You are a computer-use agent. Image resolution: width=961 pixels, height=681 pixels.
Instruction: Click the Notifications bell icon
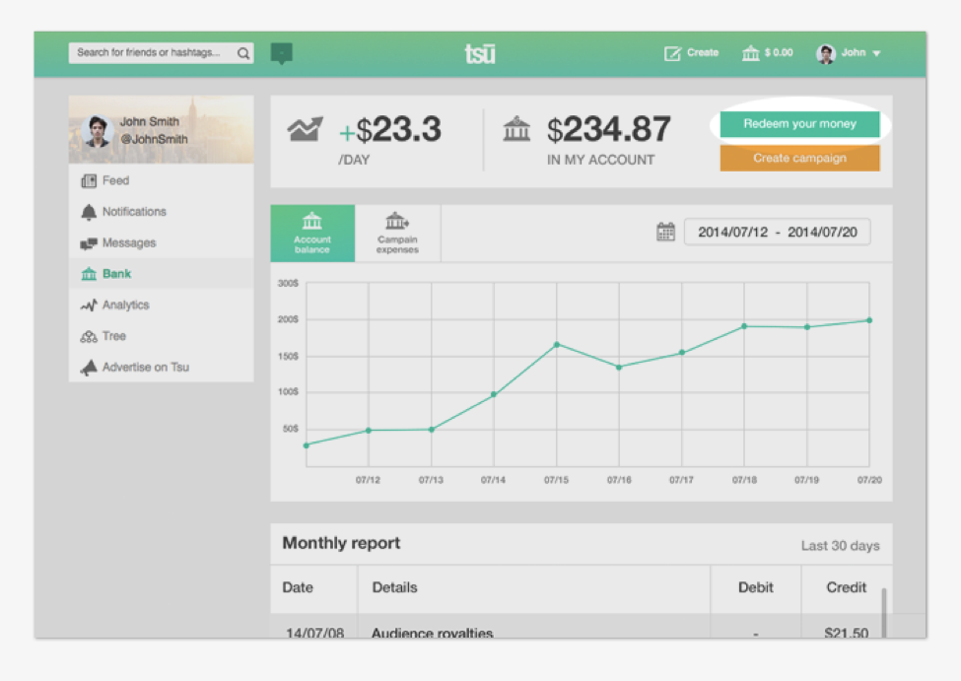(89, 212)
